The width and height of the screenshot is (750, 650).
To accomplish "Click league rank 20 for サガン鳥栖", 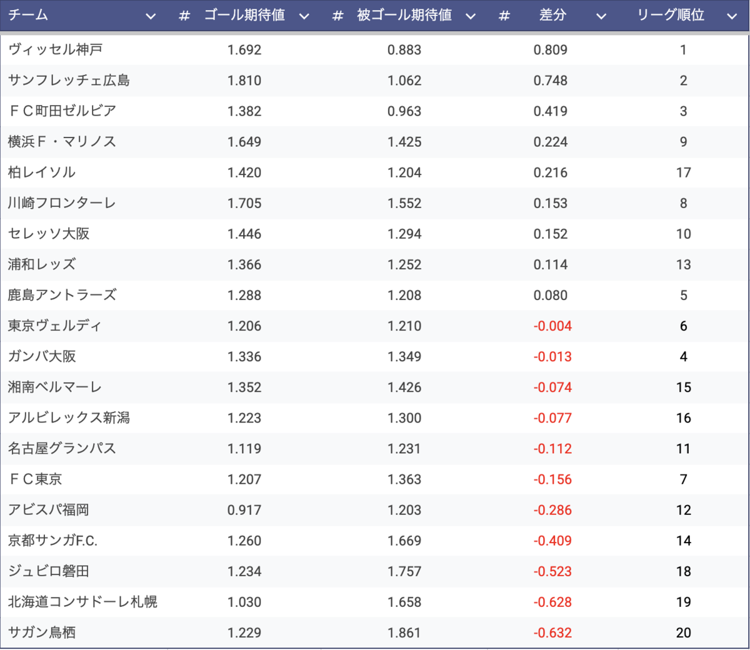I will pos(684,632).
